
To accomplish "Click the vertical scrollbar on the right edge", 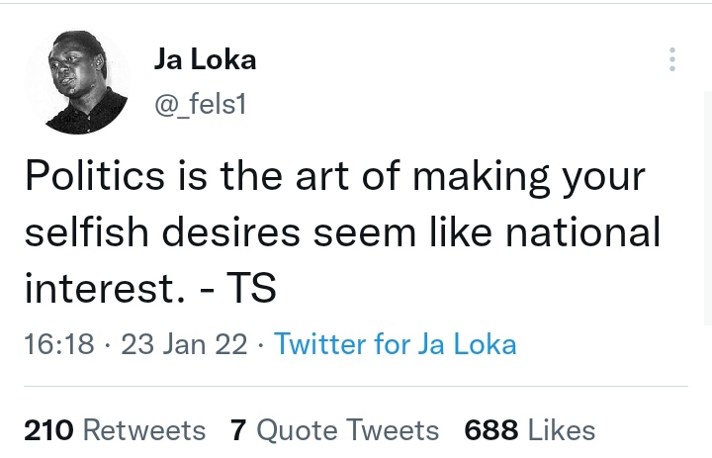I will (x=708, y=208).
